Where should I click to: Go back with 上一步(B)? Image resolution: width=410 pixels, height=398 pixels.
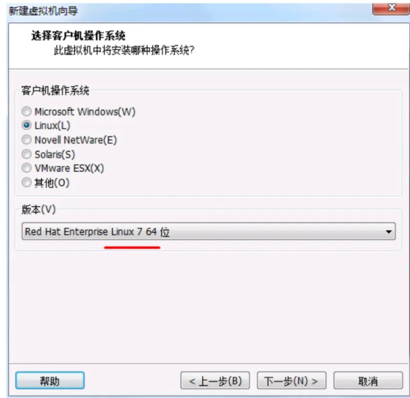tap(215, 380)
